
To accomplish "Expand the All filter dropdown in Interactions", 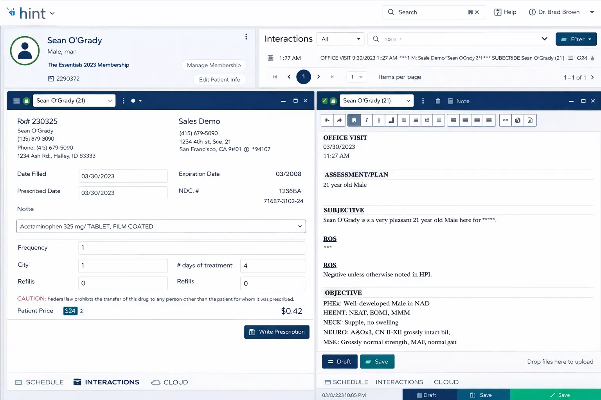I will [x=340, y=39].
